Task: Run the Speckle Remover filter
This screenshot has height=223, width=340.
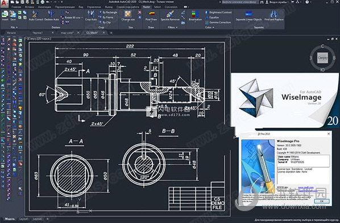Action: (170, 15)
